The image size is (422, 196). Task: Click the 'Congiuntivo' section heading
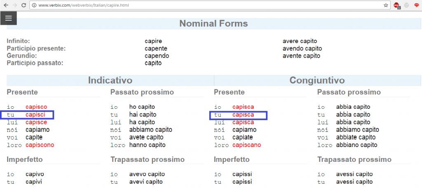click(x=317, y=80)
